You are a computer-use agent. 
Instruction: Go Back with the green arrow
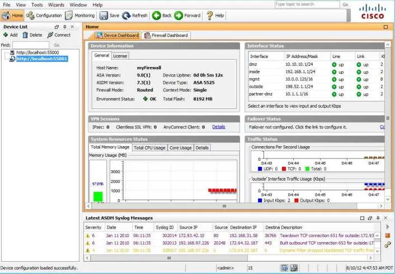(162, 16)
